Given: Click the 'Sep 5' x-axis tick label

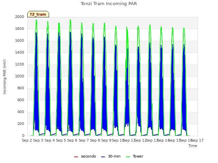Looking at the screenshot, I should (61, 140).
